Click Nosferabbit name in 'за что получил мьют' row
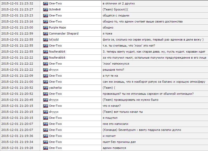Image resolution: width=208 pixels, height=151 pixels. (x=57, y=58)
